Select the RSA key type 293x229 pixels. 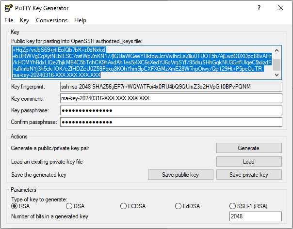pos(15,206)
